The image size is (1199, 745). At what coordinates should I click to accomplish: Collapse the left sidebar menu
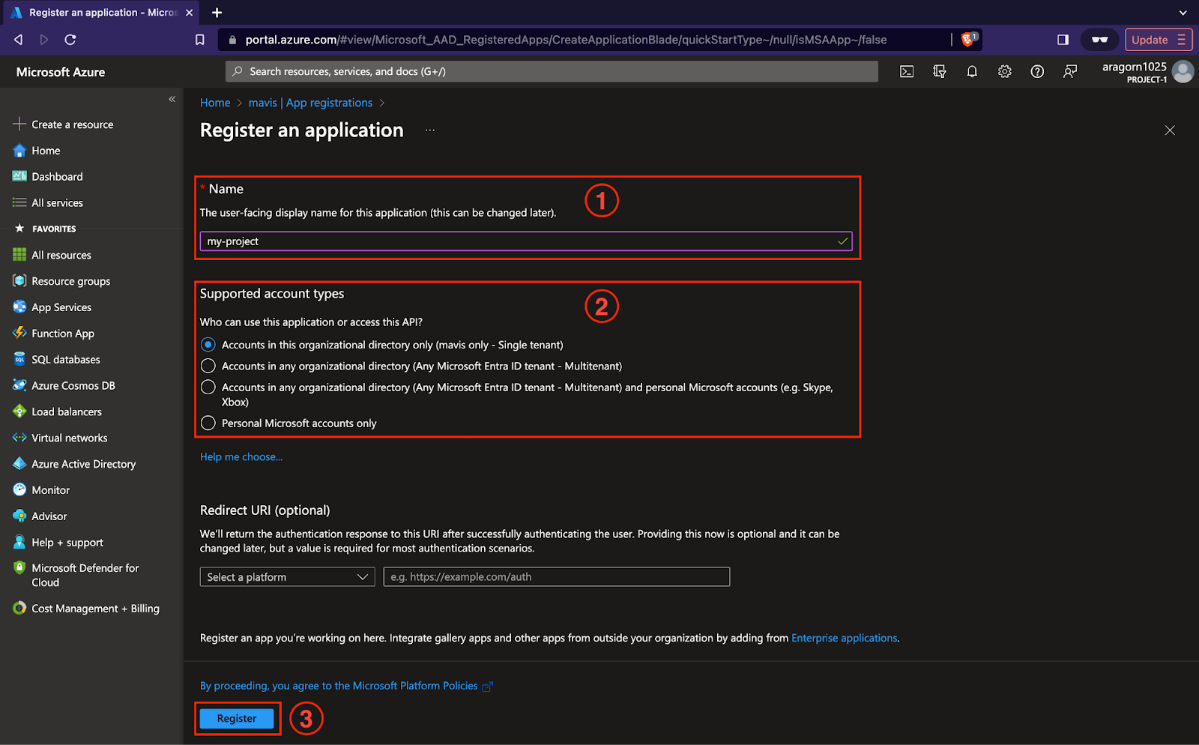(172, 99)
